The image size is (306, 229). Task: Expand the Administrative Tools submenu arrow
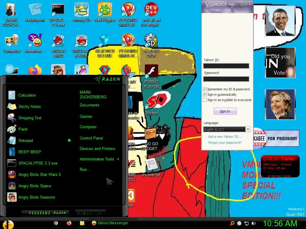click(x=118, y=159)
